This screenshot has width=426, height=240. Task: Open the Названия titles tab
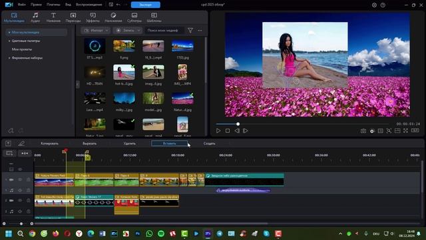(x=53, y=17)
